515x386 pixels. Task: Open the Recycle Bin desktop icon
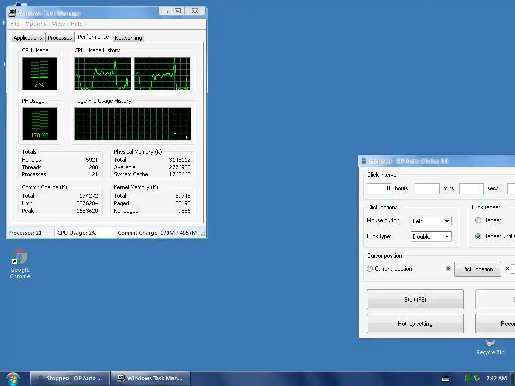click(490, 347)
